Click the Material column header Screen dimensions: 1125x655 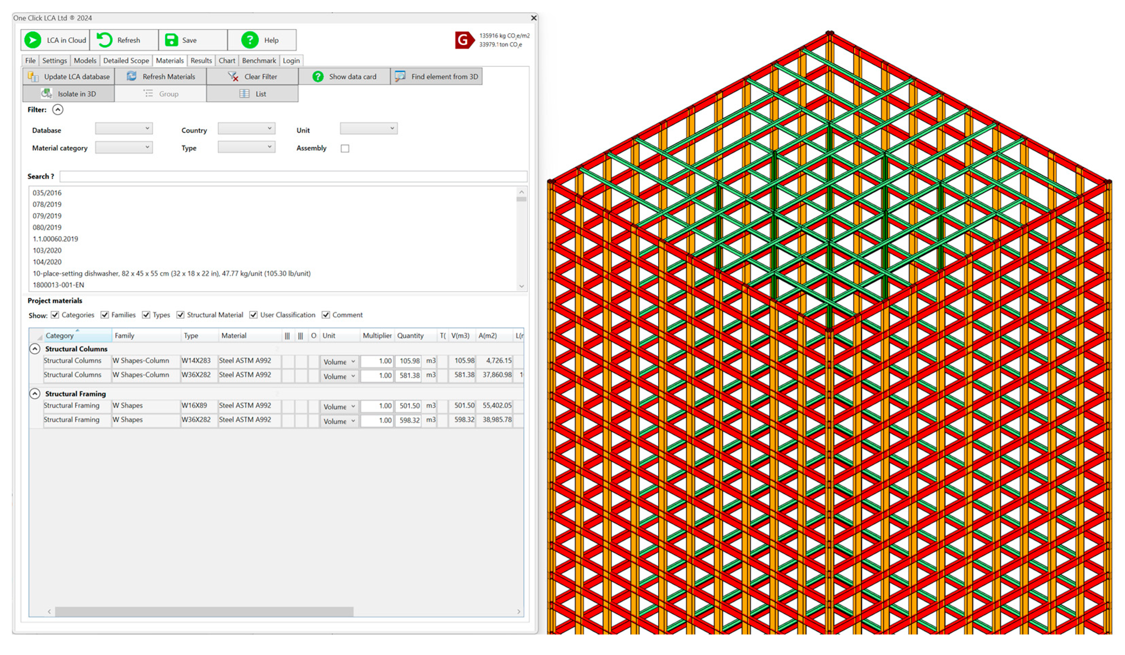pos(250,335)
